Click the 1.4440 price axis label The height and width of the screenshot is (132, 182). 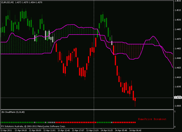click(178, 58)
